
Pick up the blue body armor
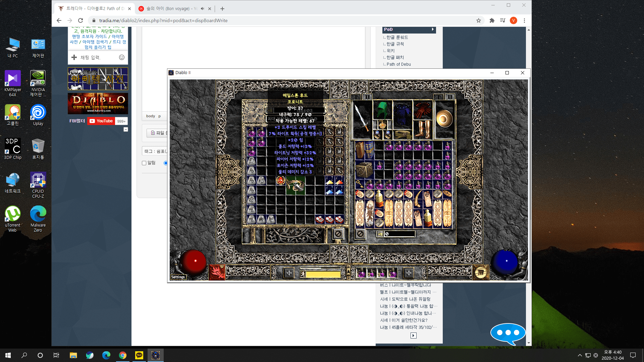coord(402,115)
